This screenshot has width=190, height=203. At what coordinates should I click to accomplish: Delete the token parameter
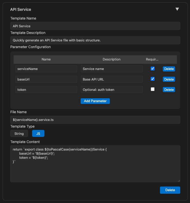(169, 90)
